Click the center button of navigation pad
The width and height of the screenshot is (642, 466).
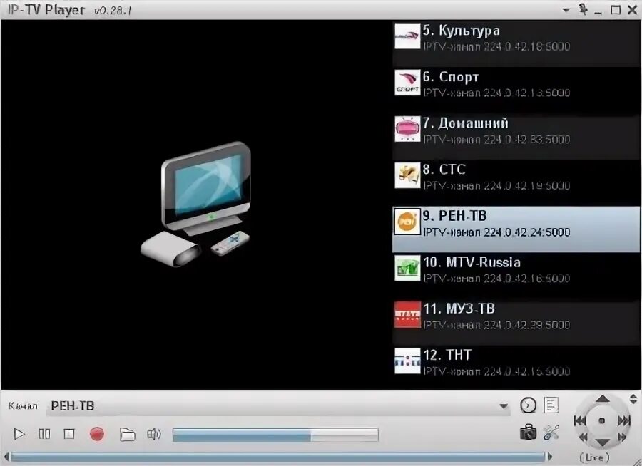(x=602, y=420)
